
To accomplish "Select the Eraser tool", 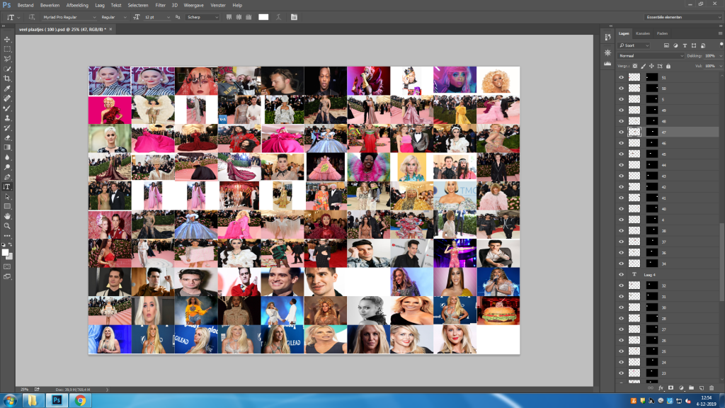I will click(x=7, y=137).
